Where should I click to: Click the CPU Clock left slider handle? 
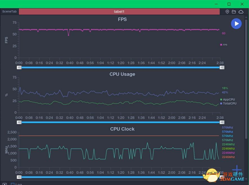click(x=19, y=177)
